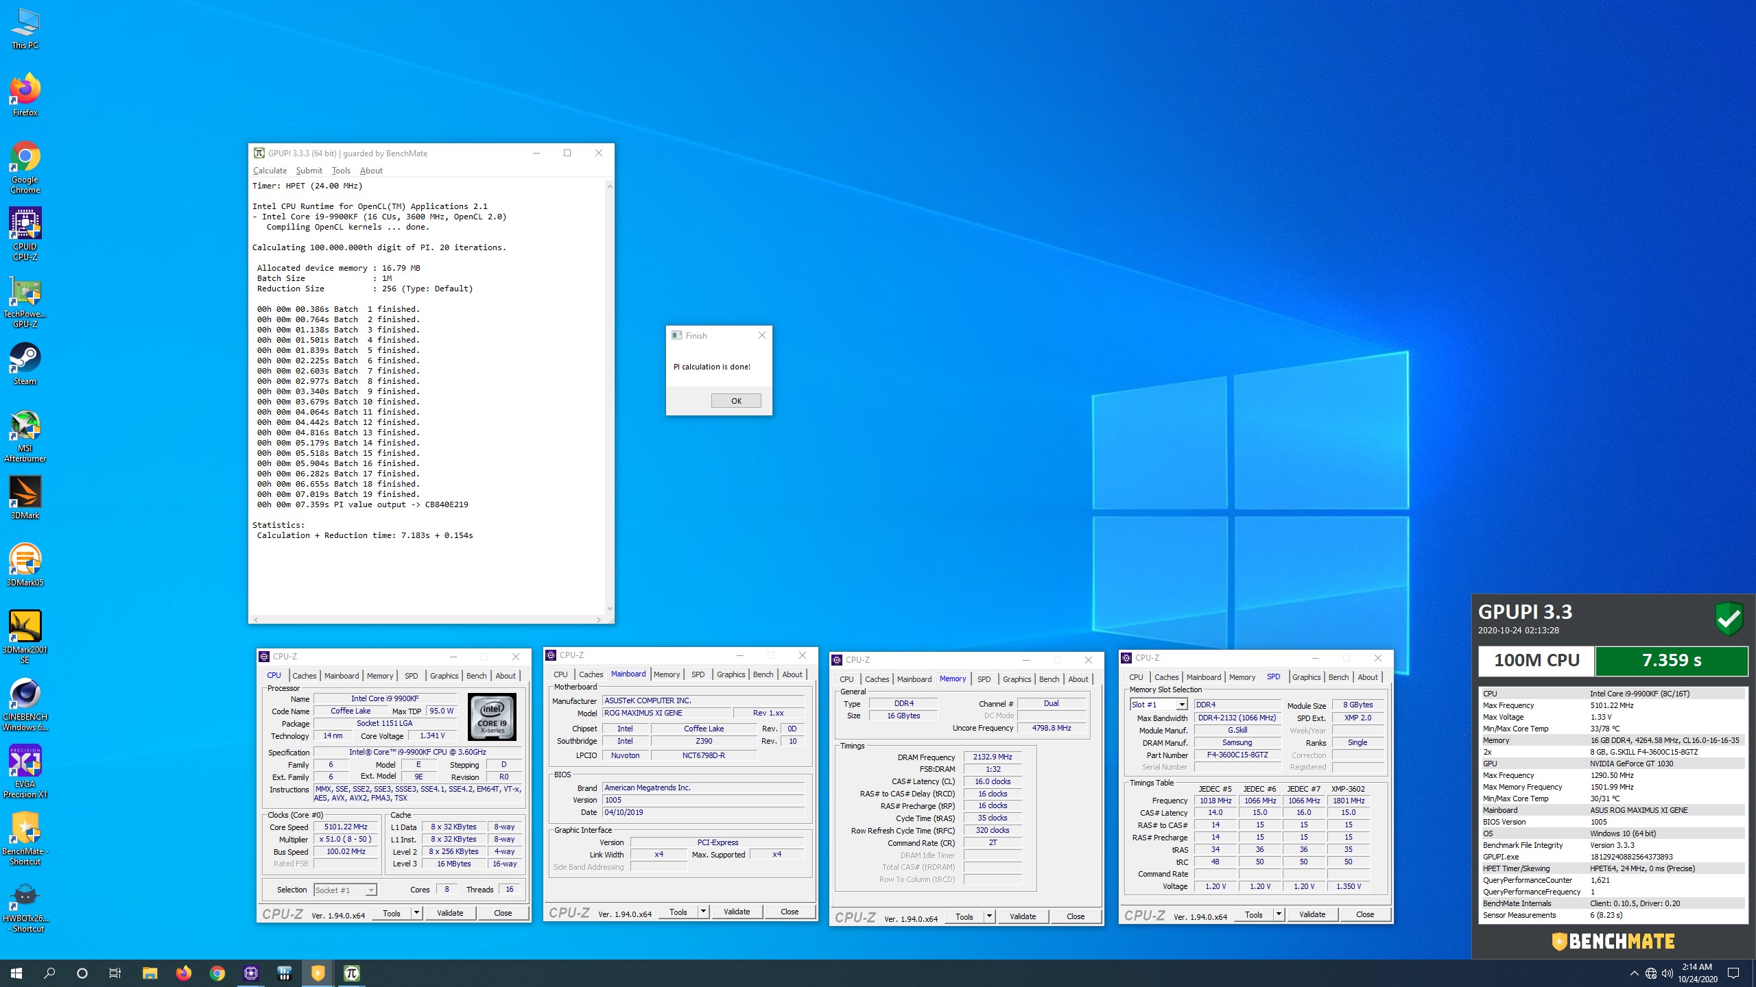Click the Windows Start button
The image size is (1756, 987).
[x=16, y=973]
